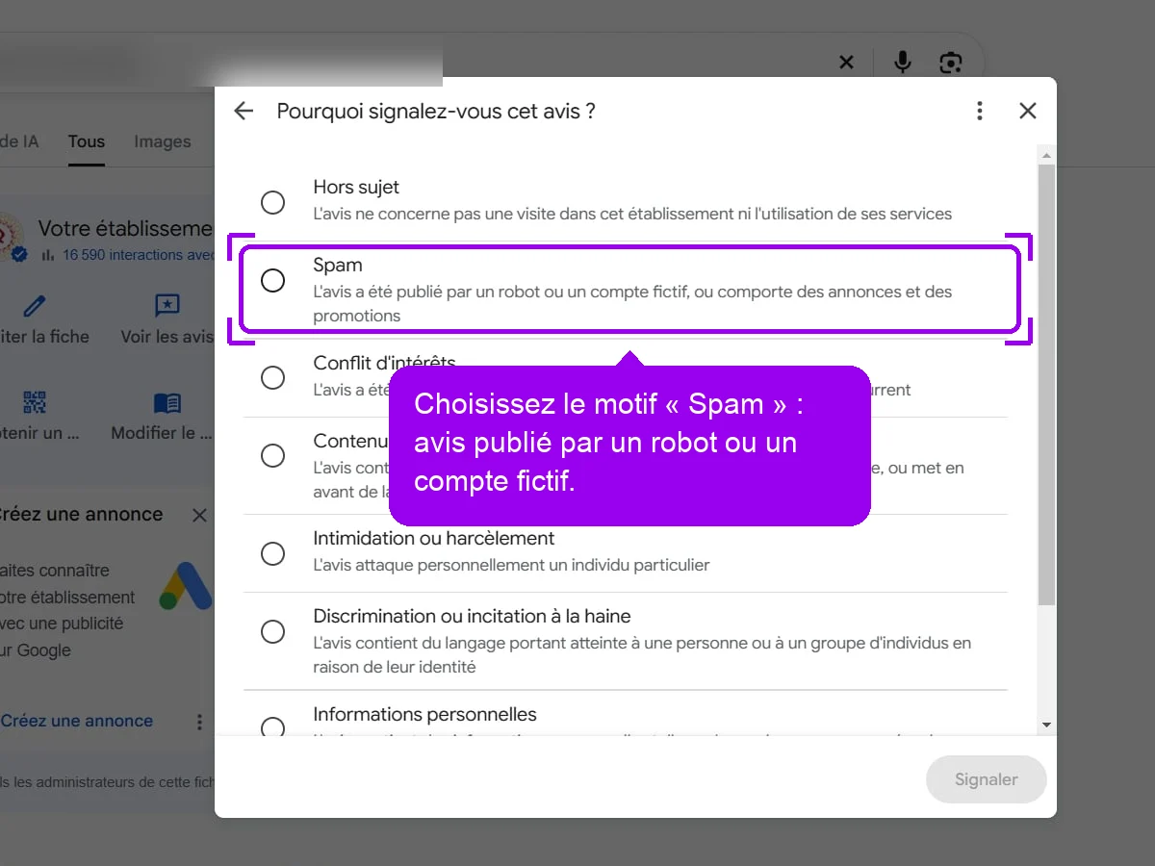The height and width of the screenshot is (866, 1155).
Task: Select the "Spam" radio button
Action: [x=273, y=280]
